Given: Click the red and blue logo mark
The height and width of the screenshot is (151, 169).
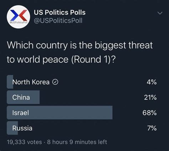Looking at the screenshot, I should click(x=19, y=15).
